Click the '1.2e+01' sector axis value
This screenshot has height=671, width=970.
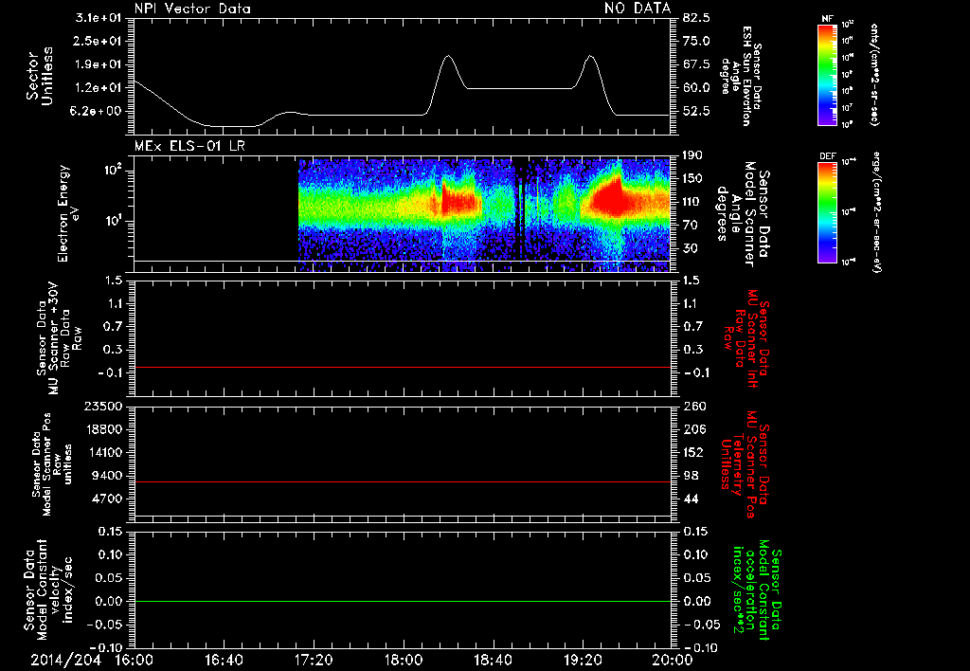tap(99, 88)
